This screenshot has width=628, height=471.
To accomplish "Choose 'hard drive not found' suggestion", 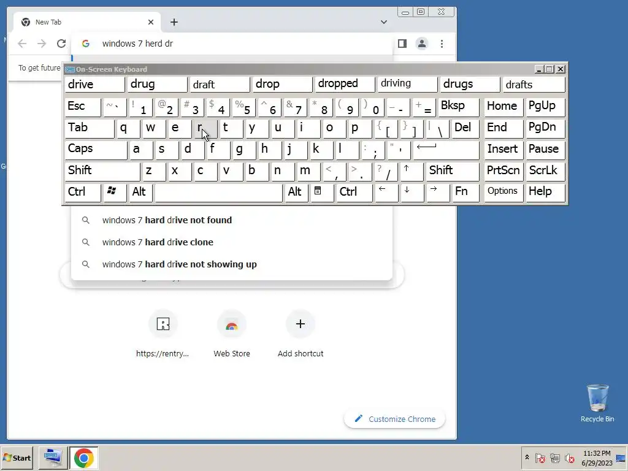I will (x=231, y=220).
